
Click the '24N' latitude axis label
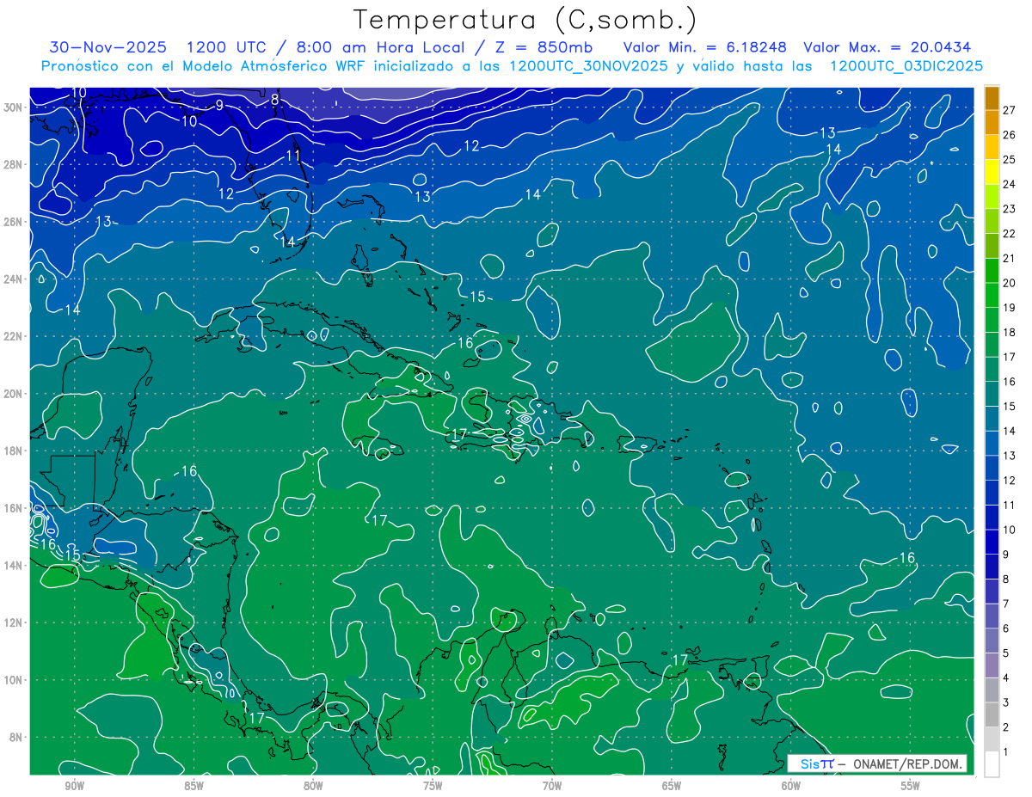coord(13,279)
